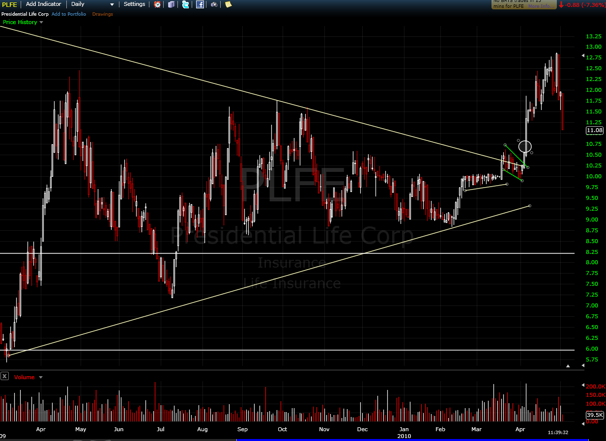Open the price alert alarm clock icon
This screenshot has height=441, width=606.
pos(157,4)
